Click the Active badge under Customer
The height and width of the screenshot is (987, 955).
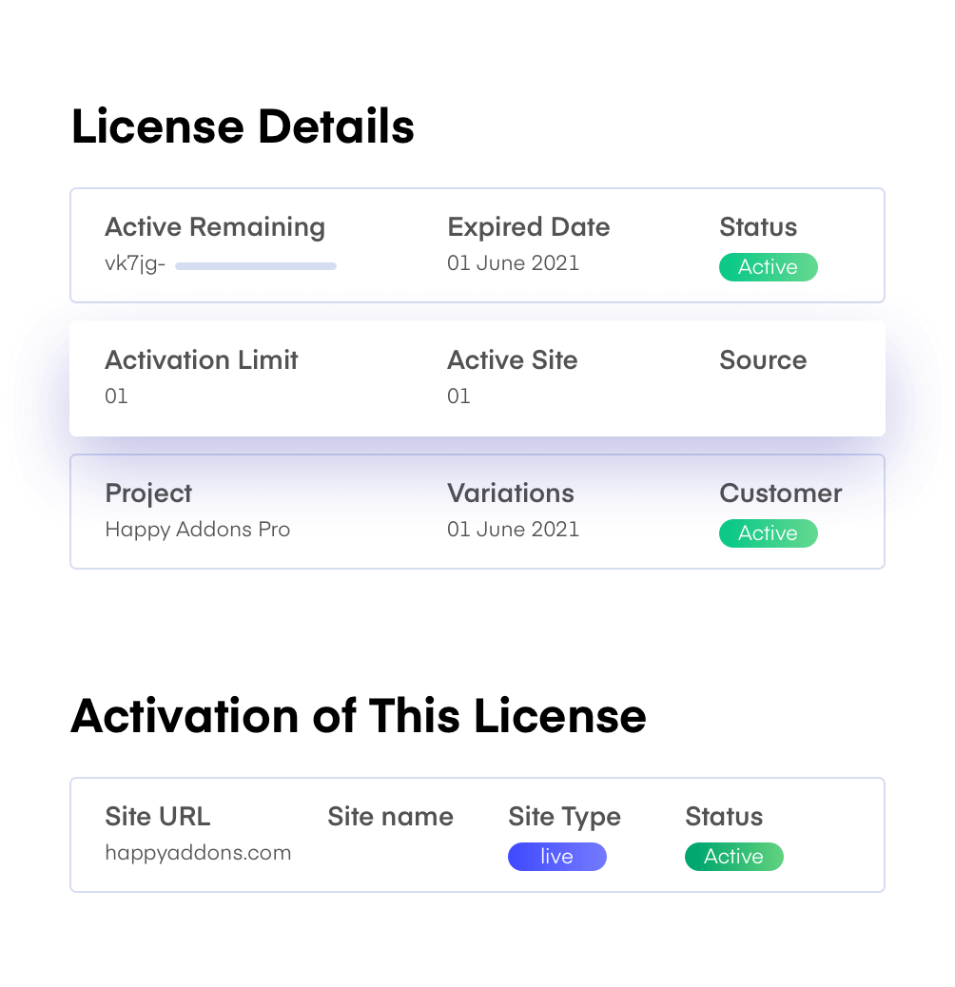pyautogui.click(x=768, y=533)
